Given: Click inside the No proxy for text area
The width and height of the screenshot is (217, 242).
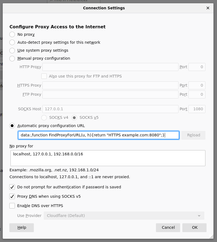Looking at the screenshot, I should point(108,158).
